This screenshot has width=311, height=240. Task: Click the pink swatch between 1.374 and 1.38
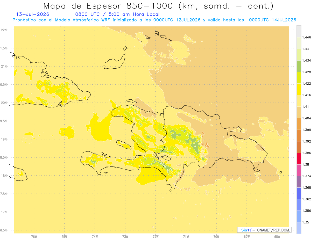299,170
